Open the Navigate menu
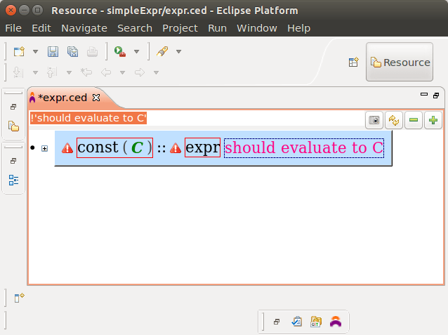The height and width of the screenshot is (335, 448). click(84, 28)
